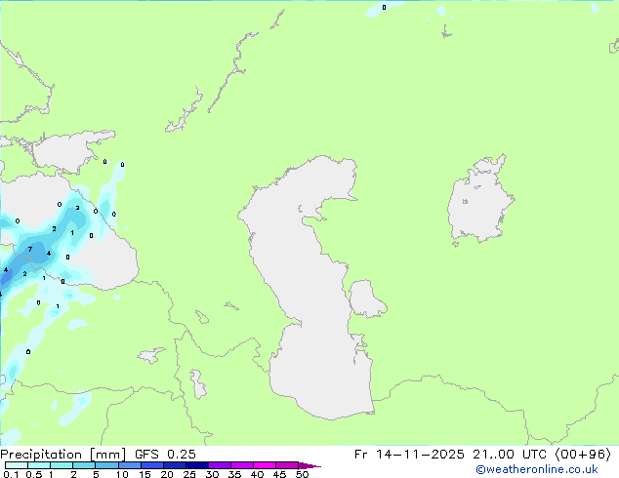Click the '(00+96)' forecast hour text

coord(583,455)
